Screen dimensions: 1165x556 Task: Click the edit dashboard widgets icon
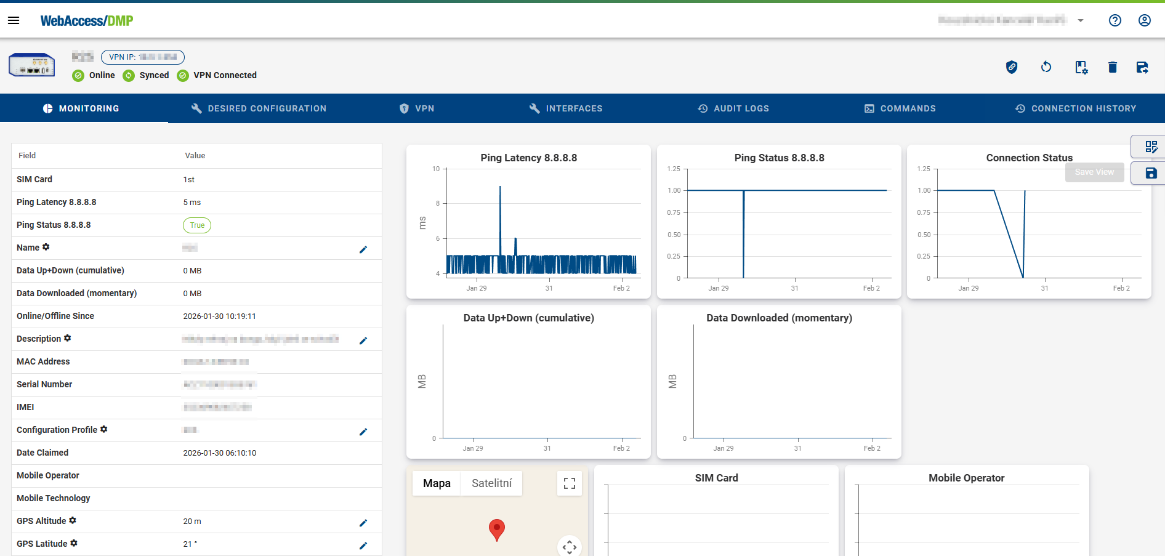click(1151, 147)
